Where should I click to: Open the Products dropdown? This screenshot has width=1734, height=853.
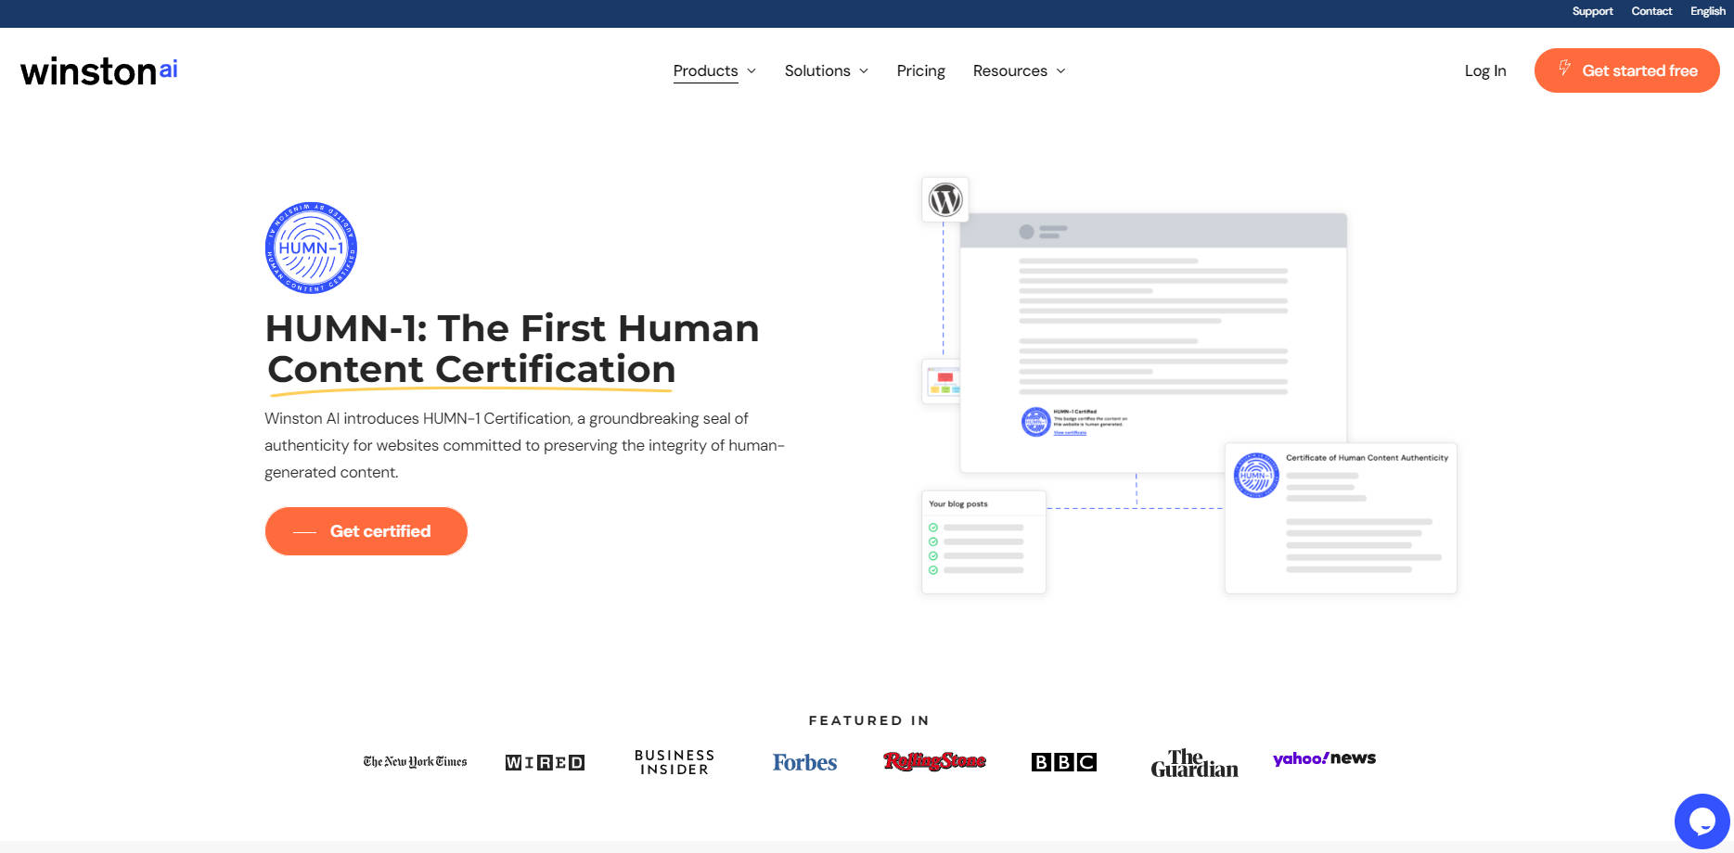click(x=706, y=70)
